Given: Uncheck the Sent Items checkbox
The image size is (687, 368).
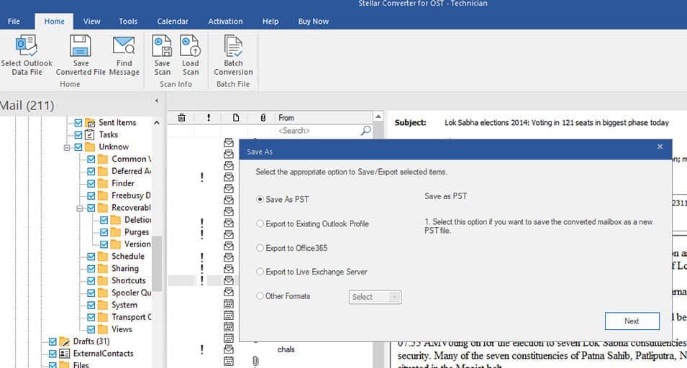Looking at the screenshot, I should pyautogui.click(x=78, y=122).
